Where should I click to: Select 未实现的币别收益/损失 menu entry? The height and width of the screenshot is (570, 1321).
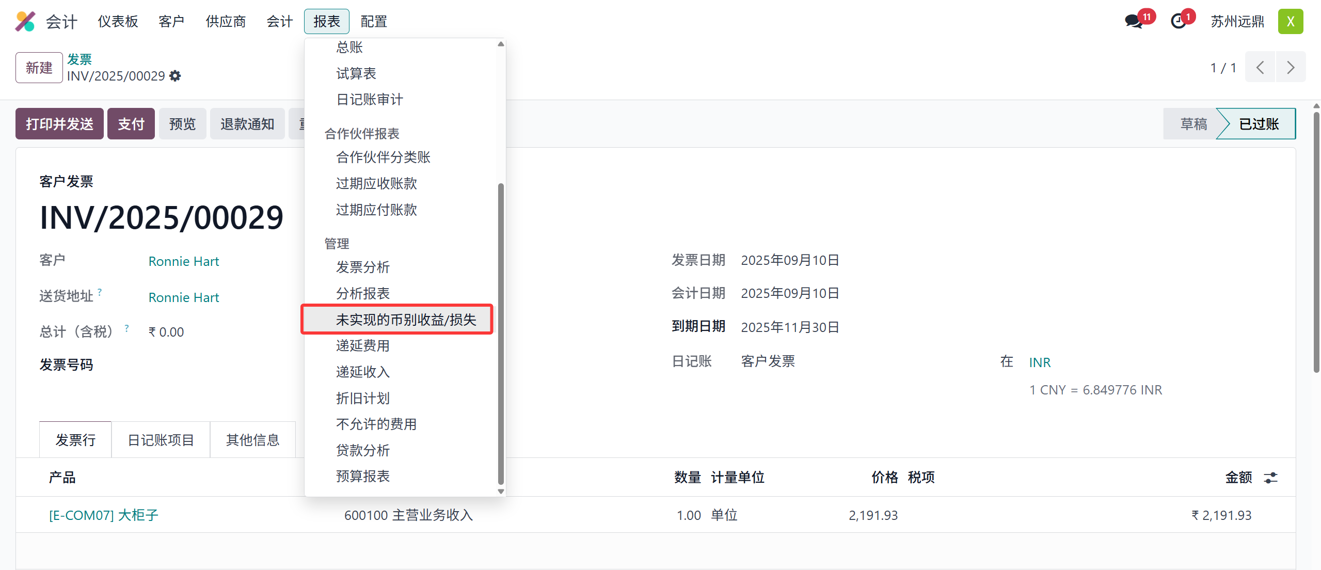tap(406, 320)
